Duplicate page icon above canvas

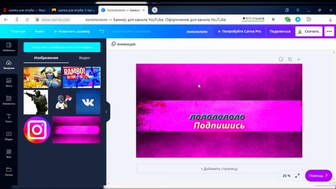coord(290,59)
